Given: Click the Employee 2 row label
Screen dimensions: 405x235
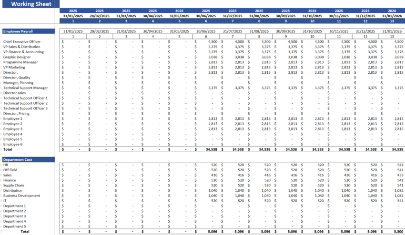Looking at the screenshot, I should (x=13, y=124).
